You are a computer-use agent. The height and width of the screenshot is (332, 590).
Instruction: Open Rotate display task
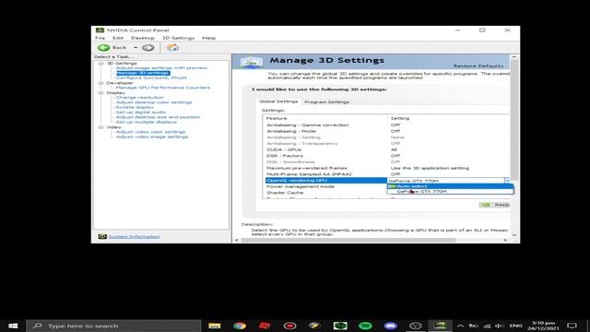coord(135,107)
